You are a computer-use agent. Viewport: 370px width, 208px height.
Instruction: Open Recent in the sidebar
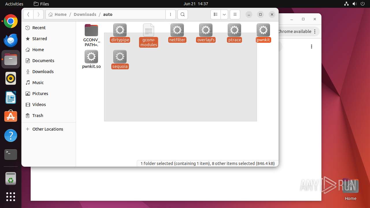coord(49,28)
